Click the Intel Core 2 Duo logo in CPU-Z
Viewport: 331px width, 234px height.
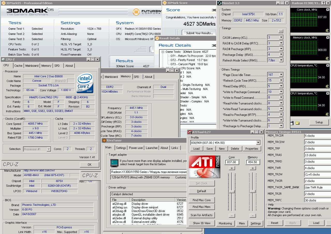pos(85,83)
